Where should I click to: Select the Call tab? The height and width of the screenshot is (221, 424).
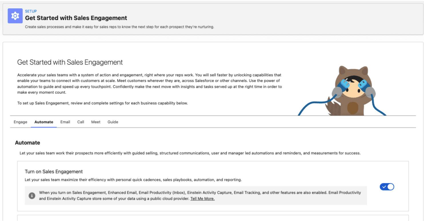[80, 122]
